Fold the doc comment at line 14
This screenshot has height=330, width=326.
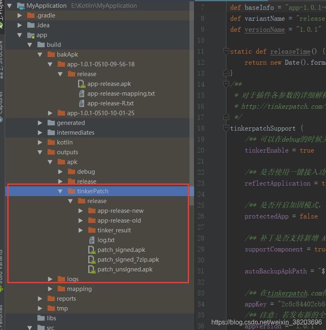click(226, 84)
